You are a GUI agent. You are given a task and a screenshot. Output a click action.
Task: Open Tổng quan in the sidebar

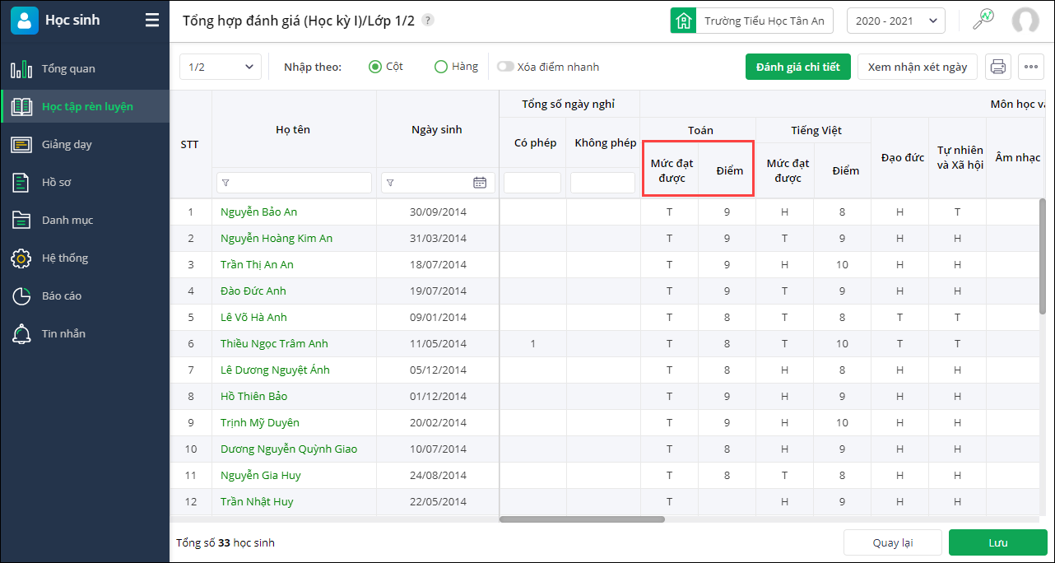point(68,68)
